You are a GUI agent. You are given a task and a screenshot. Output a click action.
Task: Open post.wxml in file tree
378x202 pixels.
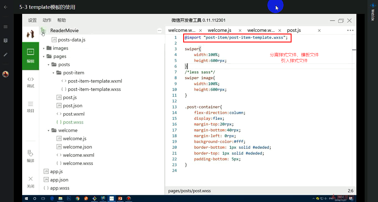point(74,114)
